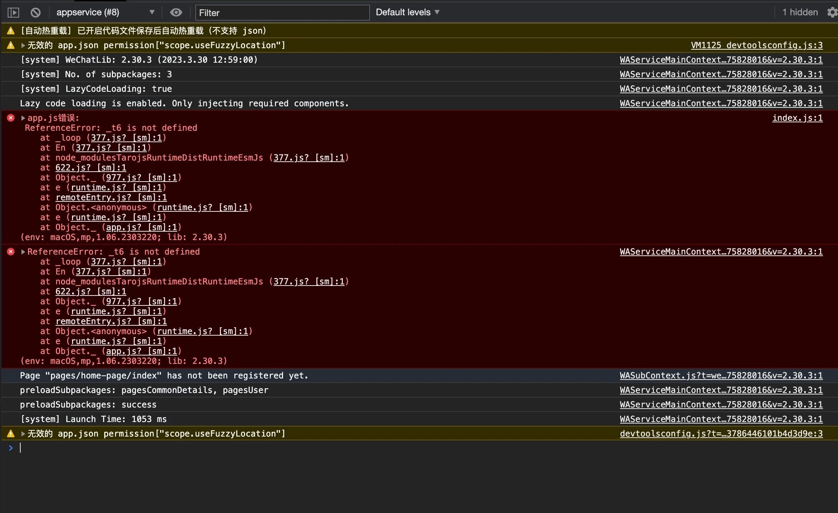Open index.js:1 source link
The height and width of the screenshot is (513, 838).
[x=797, y=118]
